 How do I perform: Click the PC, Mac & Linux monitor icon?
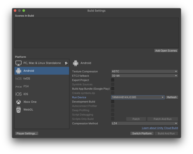click(x=18, y=63)
